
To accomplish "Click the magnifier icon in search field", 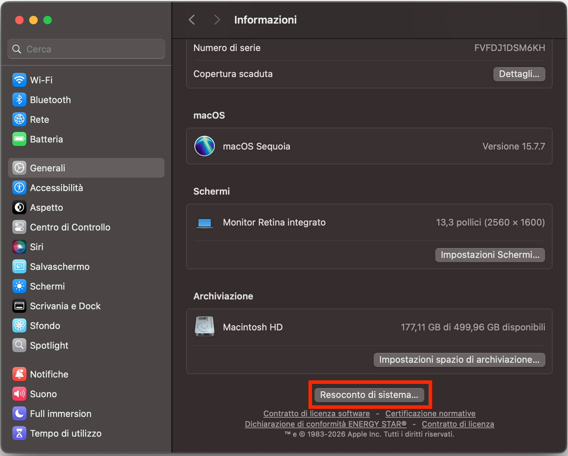I will click(x=17, y=49).
